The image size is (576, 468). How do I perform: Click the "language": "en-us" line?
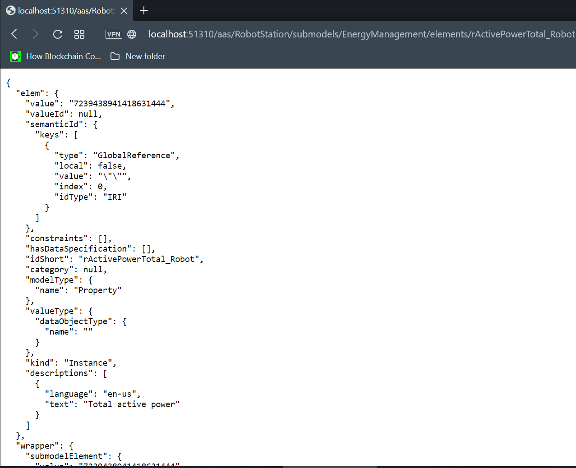92,394
